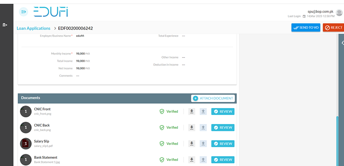
Task: Review the Bank Statement document
Action: 223,160
